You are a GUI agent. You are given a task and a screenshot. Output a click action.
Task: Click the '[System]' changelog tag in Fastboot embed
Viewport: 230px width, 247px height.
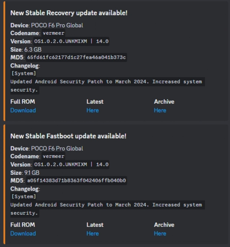point(24,196)
